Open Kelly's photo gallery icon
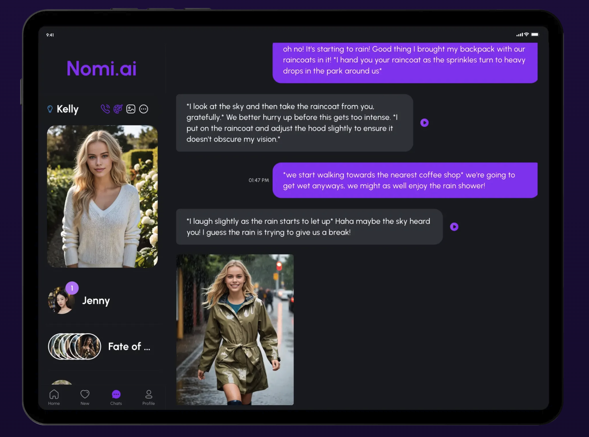589x437 pixels. [x=131, y=109]
